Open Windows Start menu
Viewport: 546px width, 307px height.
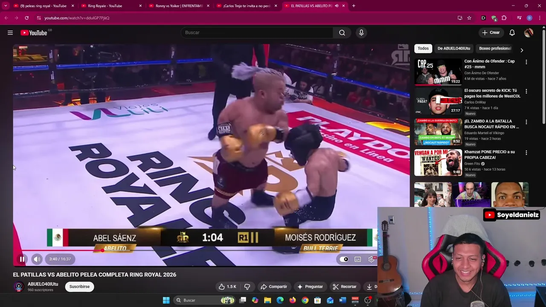[166, 300]
